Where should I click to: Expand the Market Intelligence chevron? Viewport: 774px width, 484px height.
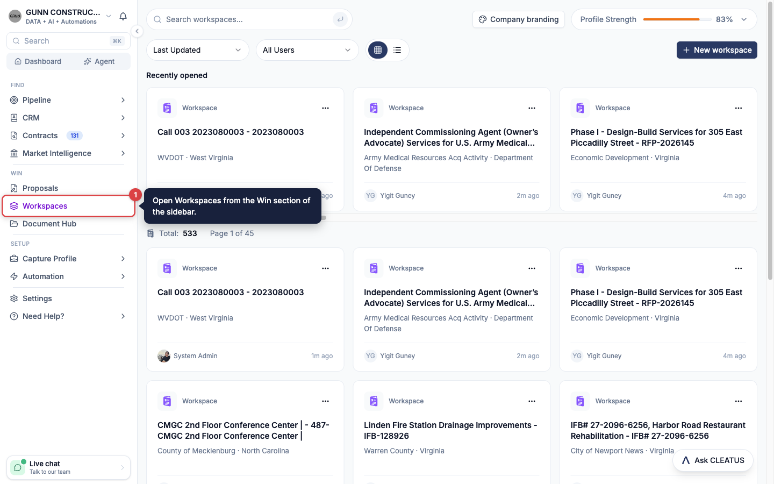coord(123,153)
